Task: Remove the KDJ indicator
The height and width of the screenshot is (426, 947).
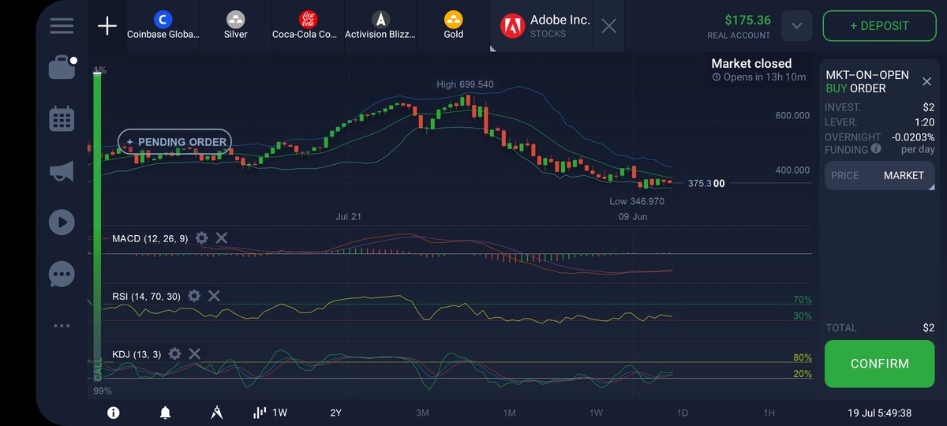Action: point(195,354)
